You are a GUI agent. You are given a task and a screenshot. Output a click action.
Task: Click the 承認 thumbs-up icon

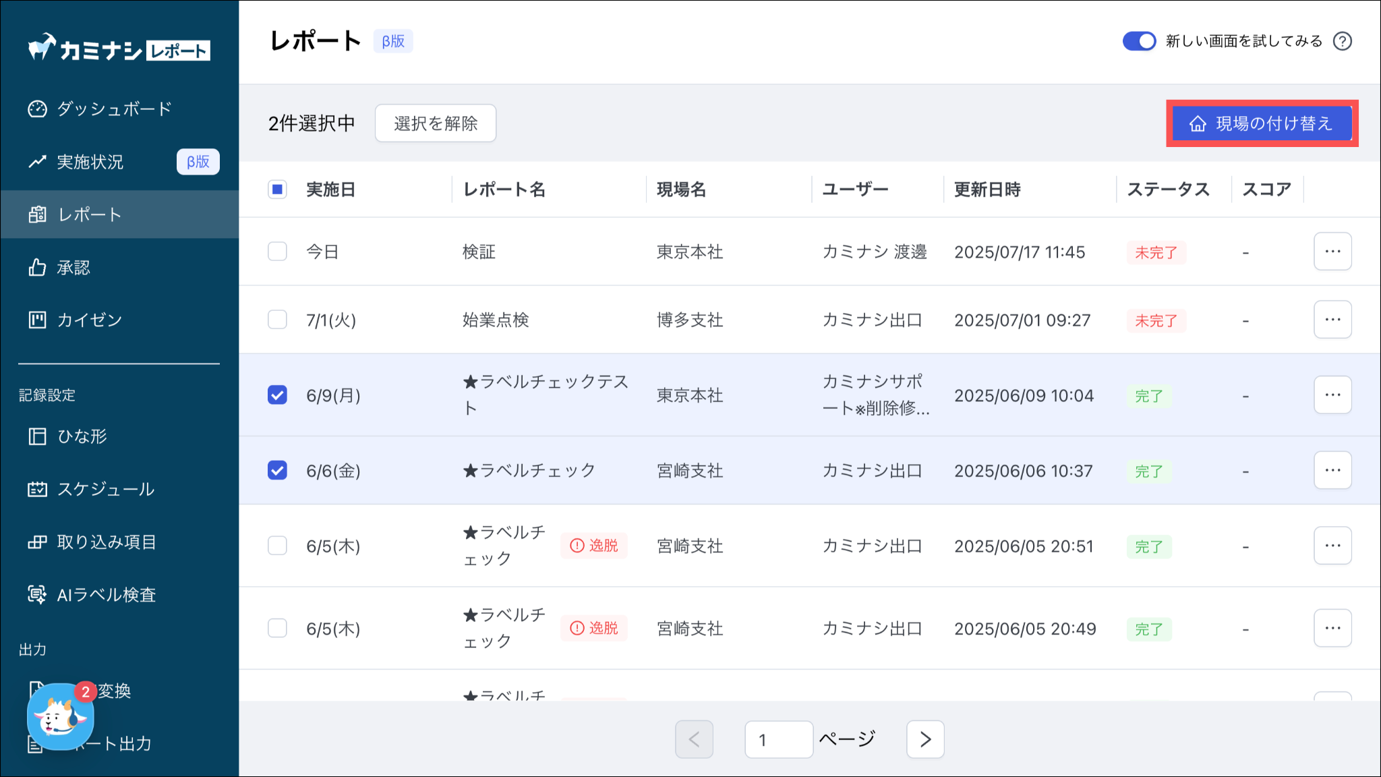point(37,268)
